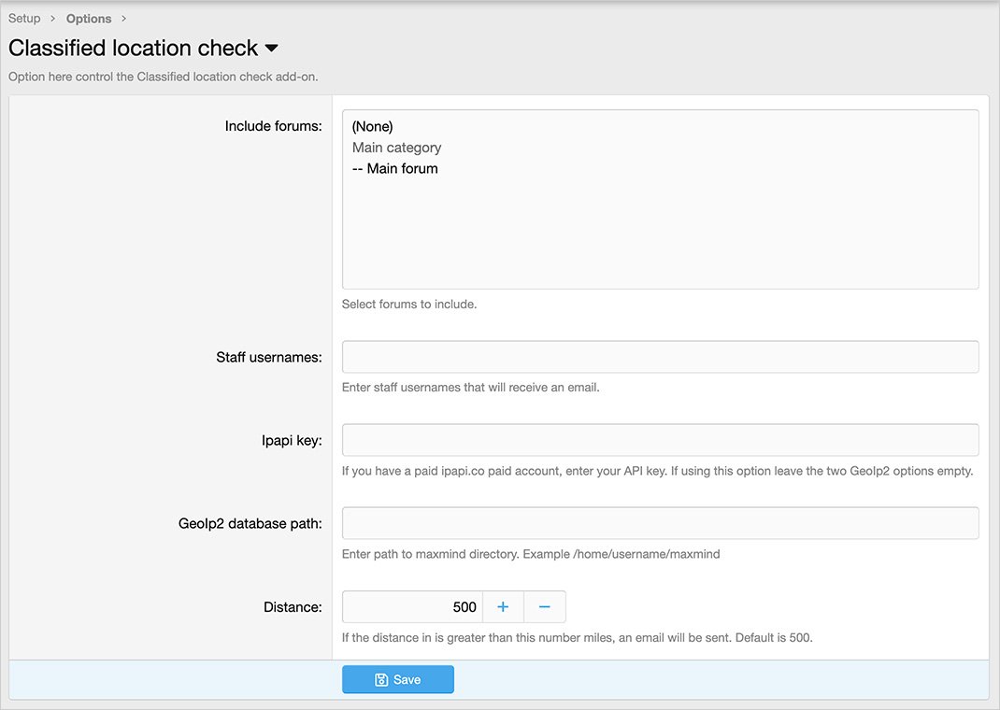Select Main category in the forums list

(396, 148)
